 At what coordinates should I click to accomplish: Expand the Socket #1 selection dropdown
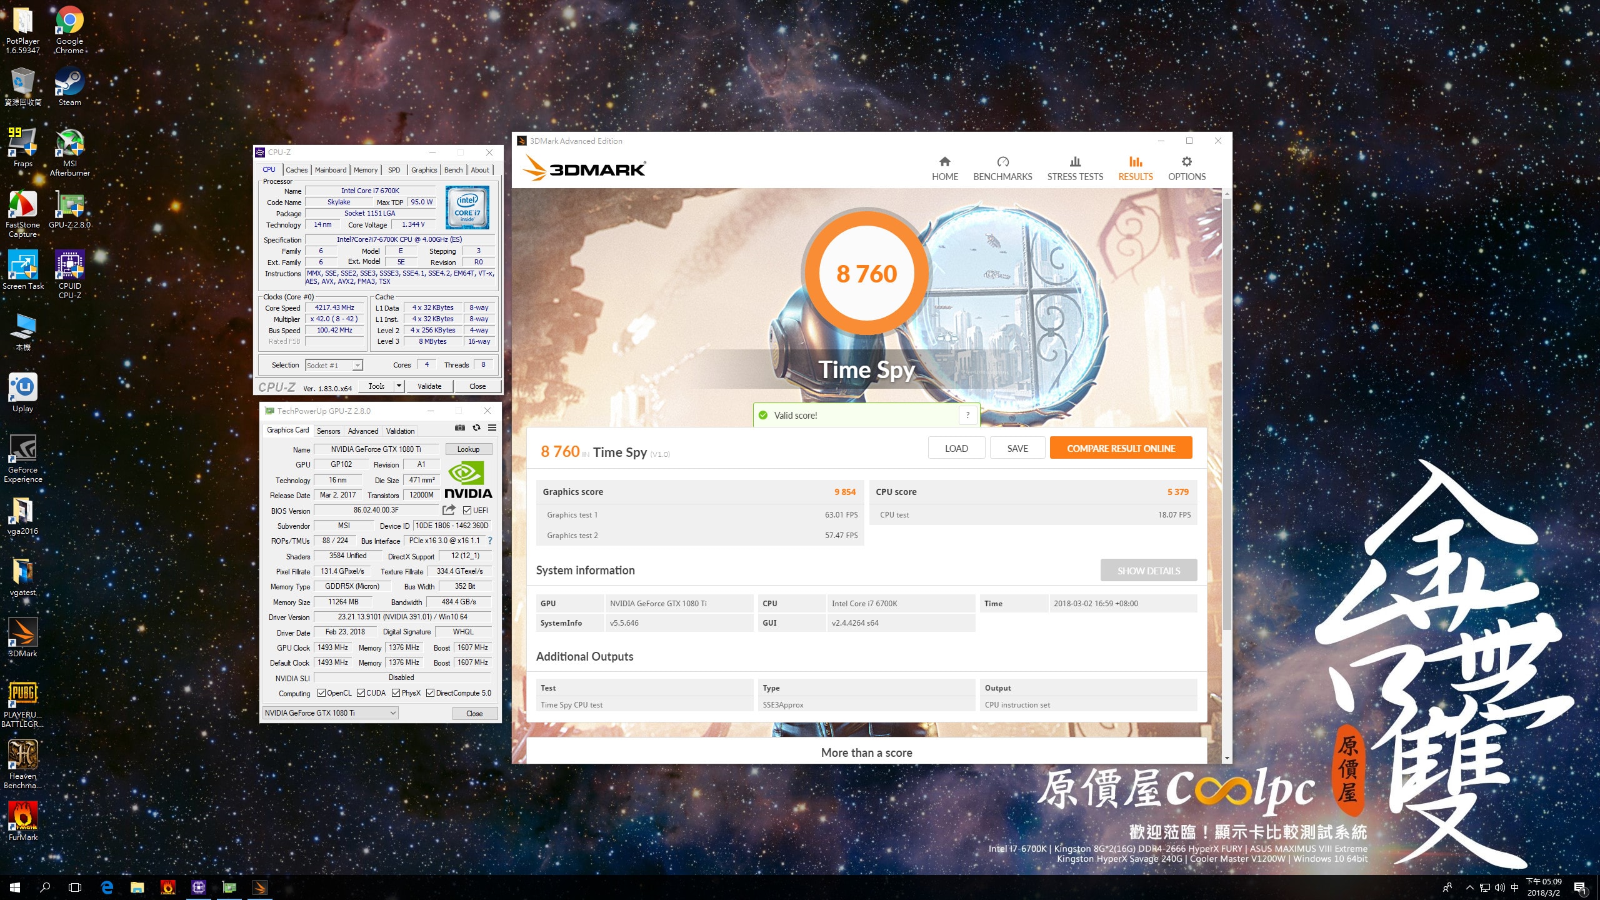[357, 366]
